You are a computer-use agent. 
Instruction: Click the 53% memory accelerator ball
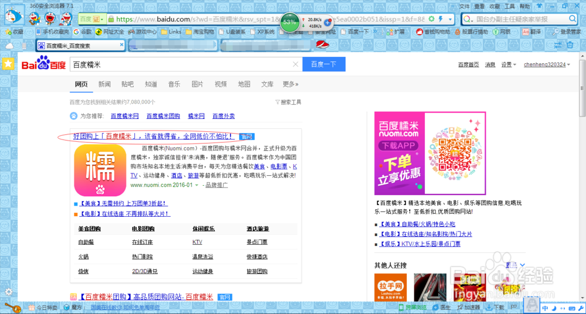coord(289,22)
